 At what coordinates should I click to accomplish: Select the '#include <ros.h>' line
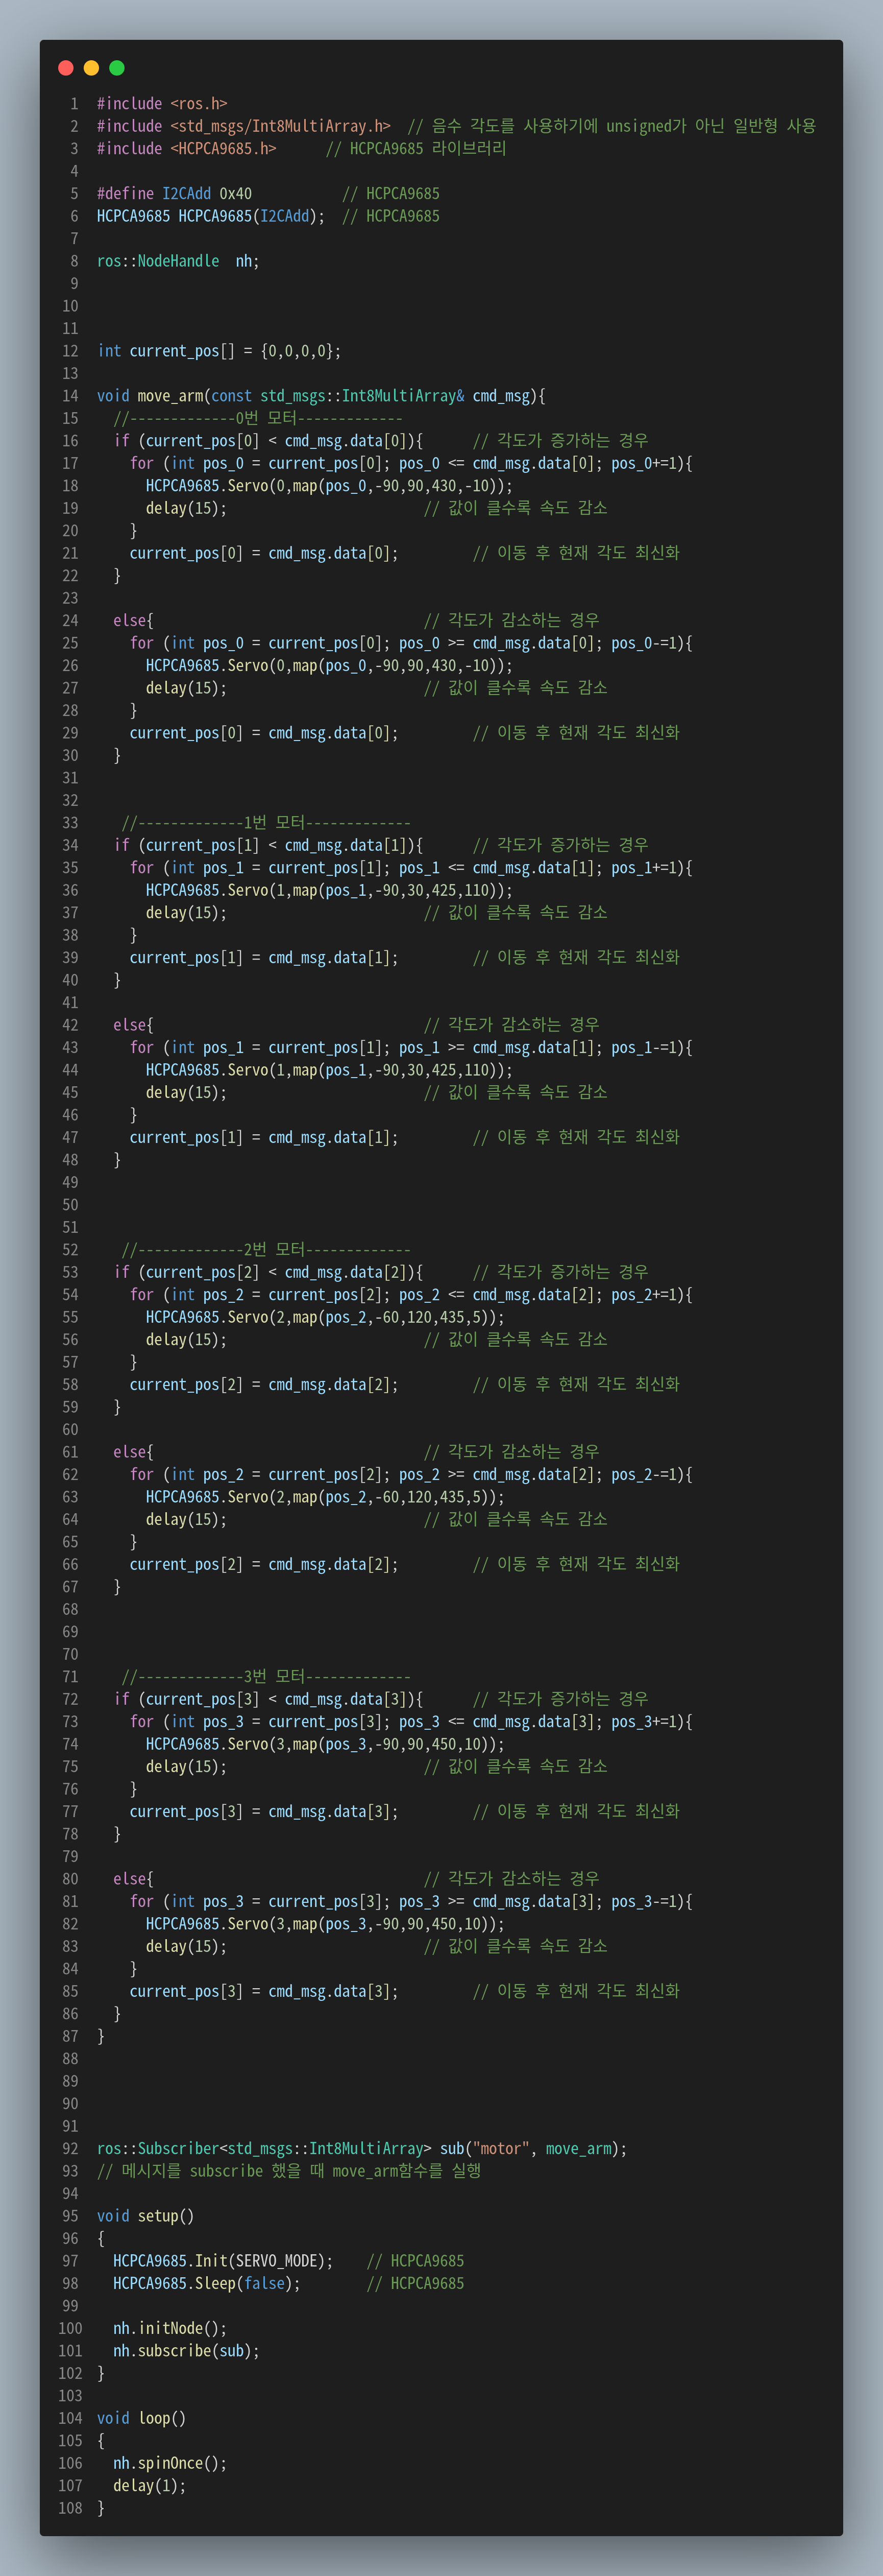point(162,104)
